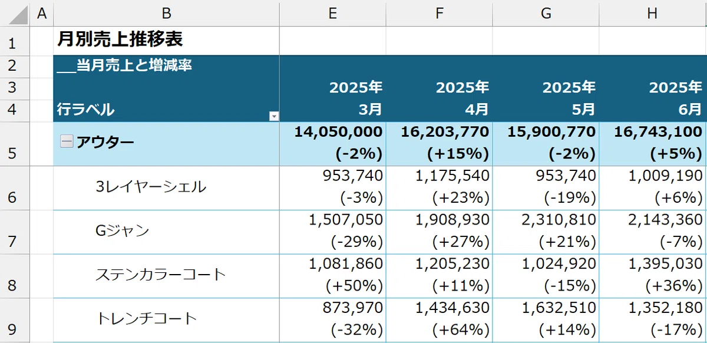The width and height of the screenshot is (707, 343).
Task: Select cell with 873,970 (-32%)
Action: coord(333,320)
